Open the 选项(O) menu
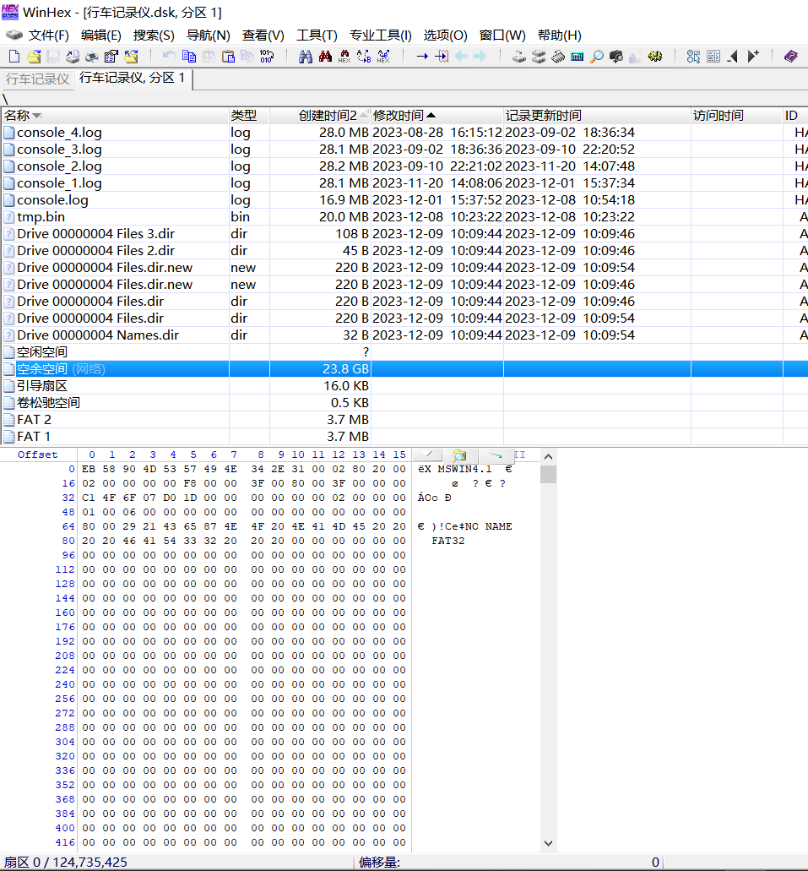 (x=446, y=35)
